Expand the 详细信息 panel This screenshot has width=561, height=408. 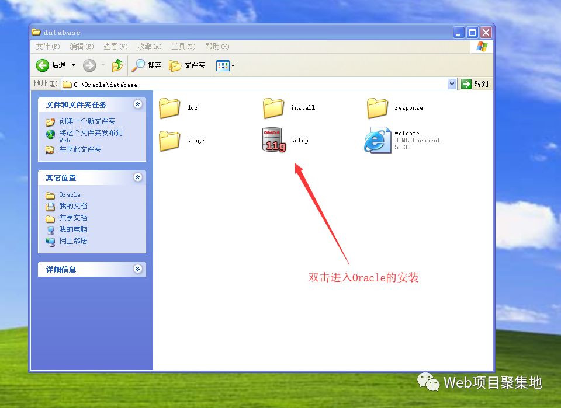point(137,268)
